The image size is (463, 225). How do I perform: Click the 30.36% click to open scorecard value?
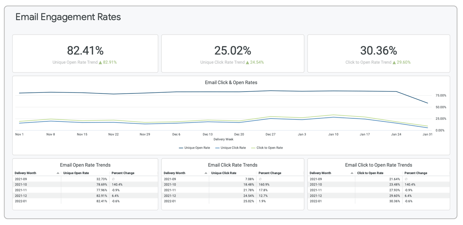[378, 50]
